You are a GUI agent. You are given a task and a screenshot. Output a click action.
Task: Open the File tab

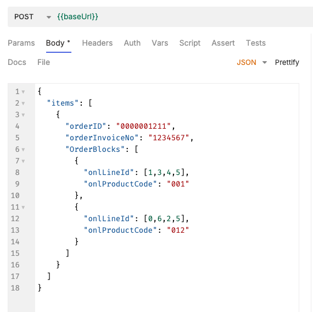[x=43, y=62]
